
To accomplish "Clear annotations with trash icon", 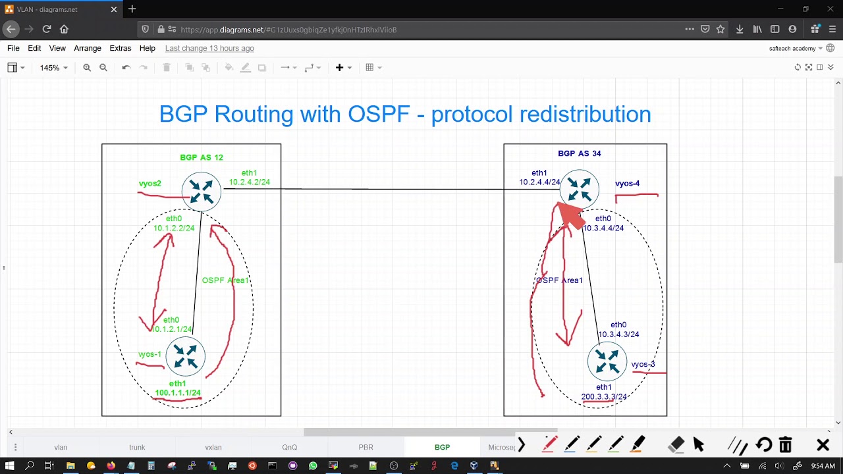I will point(786,446).
